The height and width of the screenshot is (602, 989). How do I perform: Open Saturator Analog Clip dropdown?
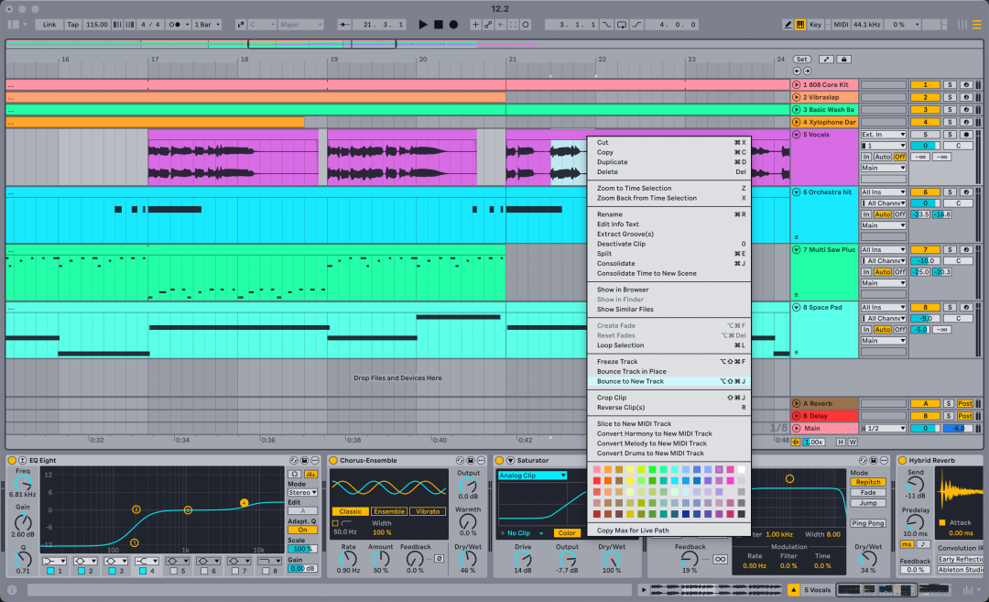(x=532, y=476)
